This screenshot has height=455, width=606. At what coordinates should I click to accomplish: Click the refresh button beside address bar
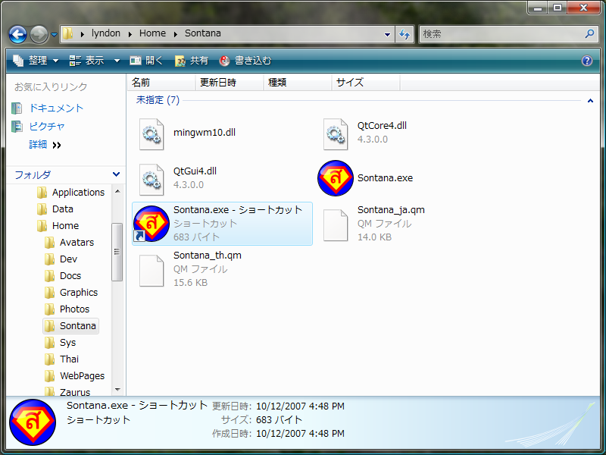[405, 34]
